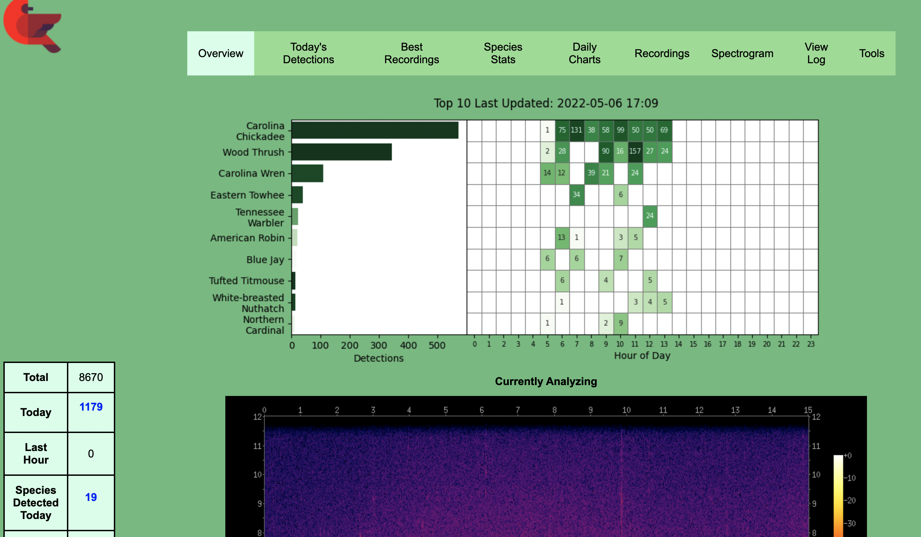Switch to Today's Detections tab

pyautogui.click(x=308, y=53)
